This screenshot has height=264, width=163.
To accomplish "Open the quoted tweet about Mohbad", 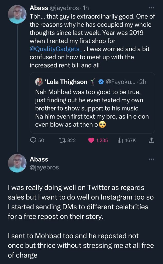I will click(92, 108).
